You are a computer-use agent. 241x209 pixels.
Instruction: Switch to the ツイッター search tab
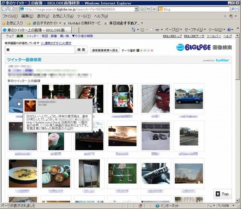[x=32, y=36]
